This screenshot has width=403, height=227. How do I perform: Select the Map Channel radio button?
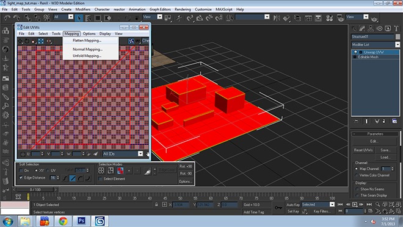357,169
